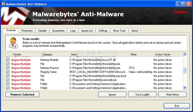Image resolution: width=193 pixels, height=112 pixels.
Task: Select the uninstall.exe file path
Action: coord(93,80)
